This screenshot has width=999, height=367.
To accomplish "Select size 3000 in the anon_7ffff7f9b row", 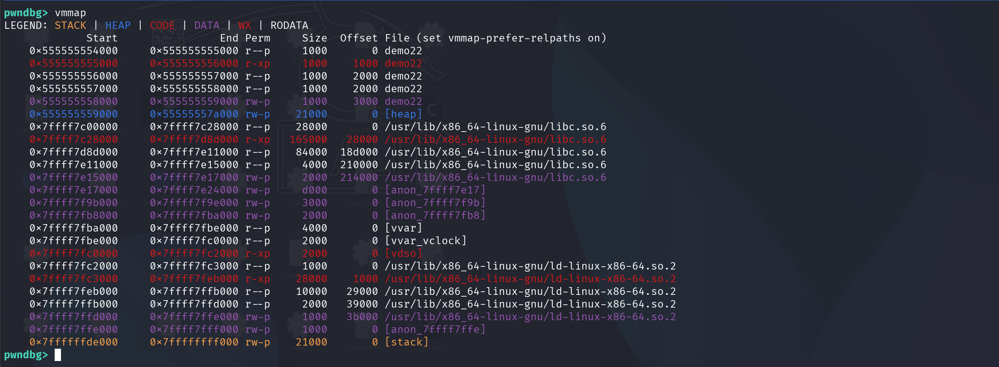I will pos(314,203).
